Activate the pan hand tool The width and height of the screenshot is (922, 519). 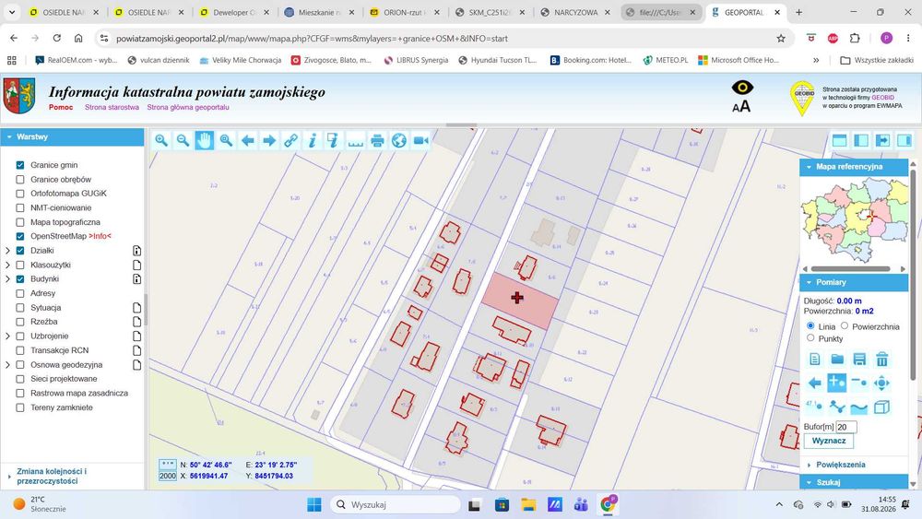tap(205, 140)
